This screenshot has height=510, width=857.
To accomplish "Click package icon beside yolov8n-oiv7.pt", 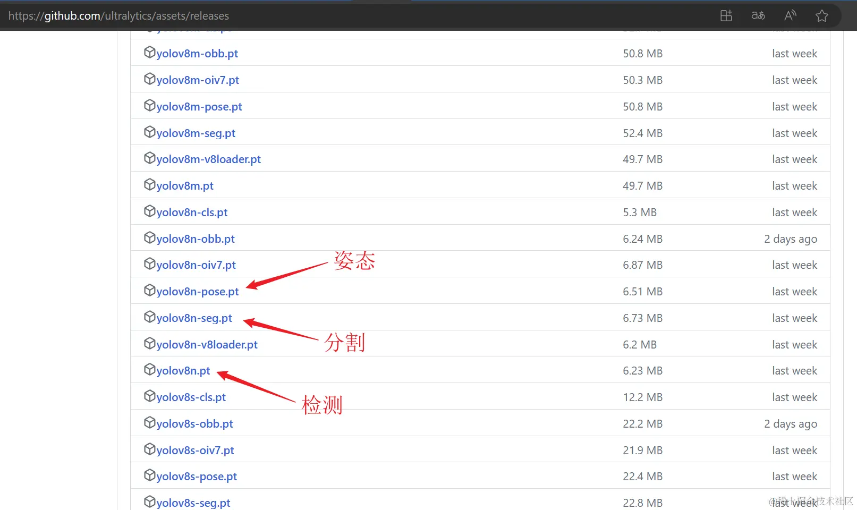I will 149,263.
